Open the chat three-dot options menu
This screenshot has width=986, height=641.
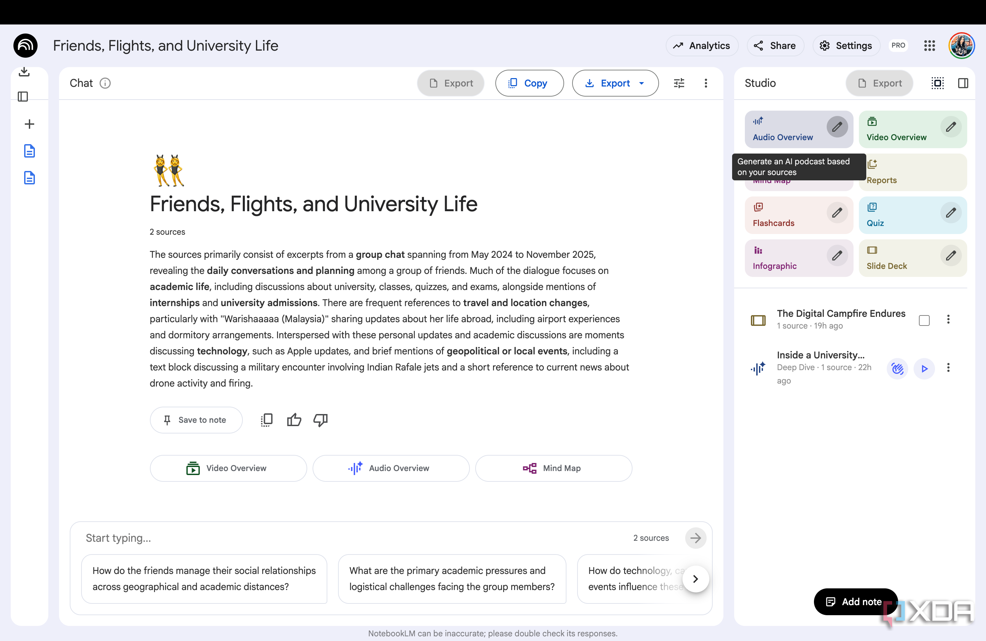point(706,83)
